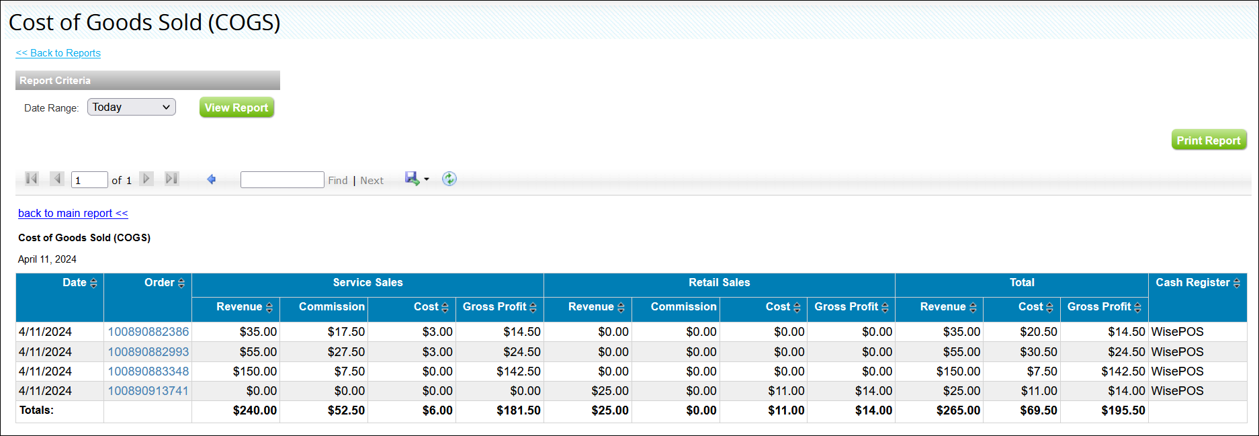
Task: Sort Retail Sales Revenue column
Action: [x=621, y=308]
